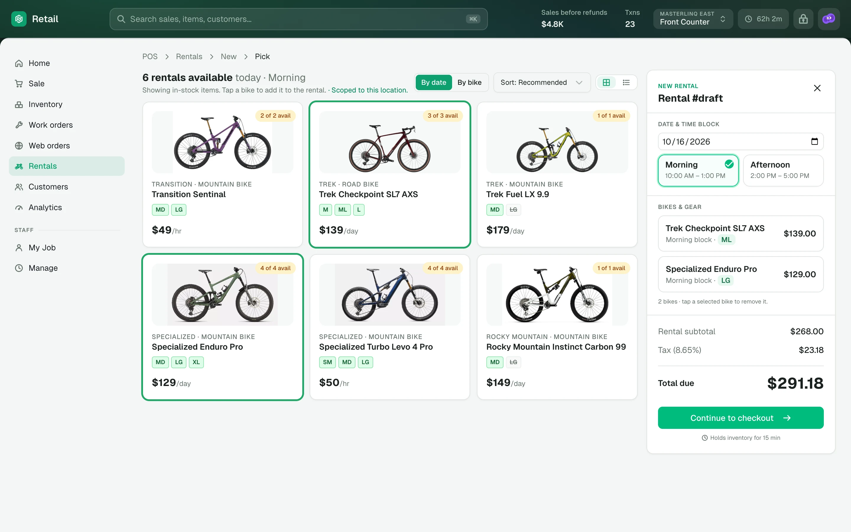Add Specialized Turbo Levo 4 Pro bike
Image resolution: width=851 pixels, height=532 pixels.
[390, 327]
